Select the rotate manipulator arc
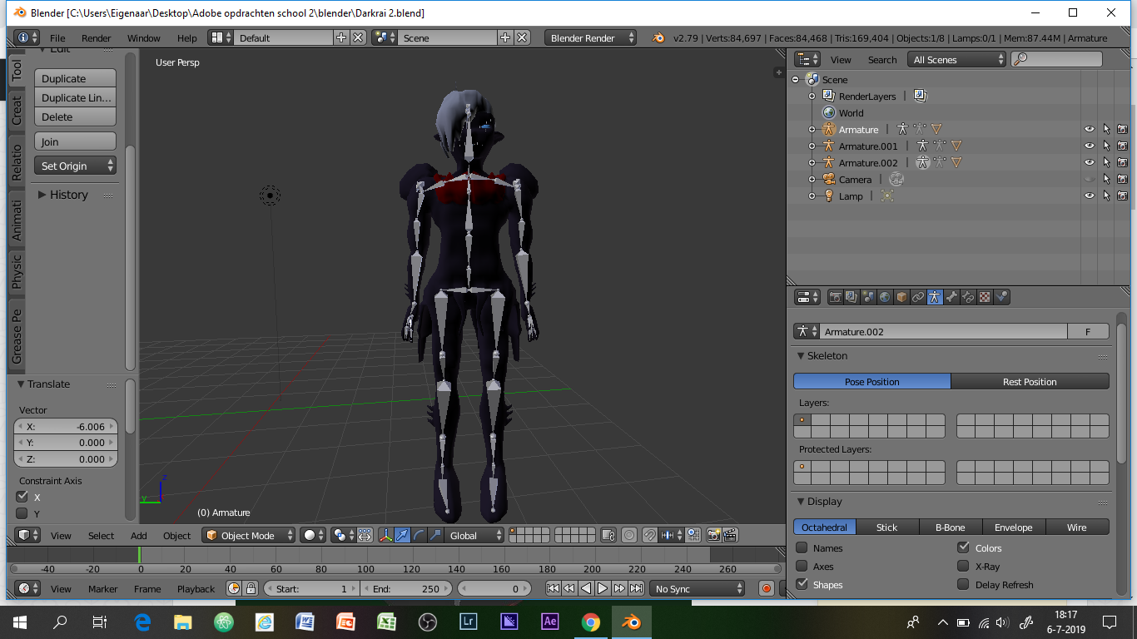Screen dimensions: 1137x639 (420, 536)
